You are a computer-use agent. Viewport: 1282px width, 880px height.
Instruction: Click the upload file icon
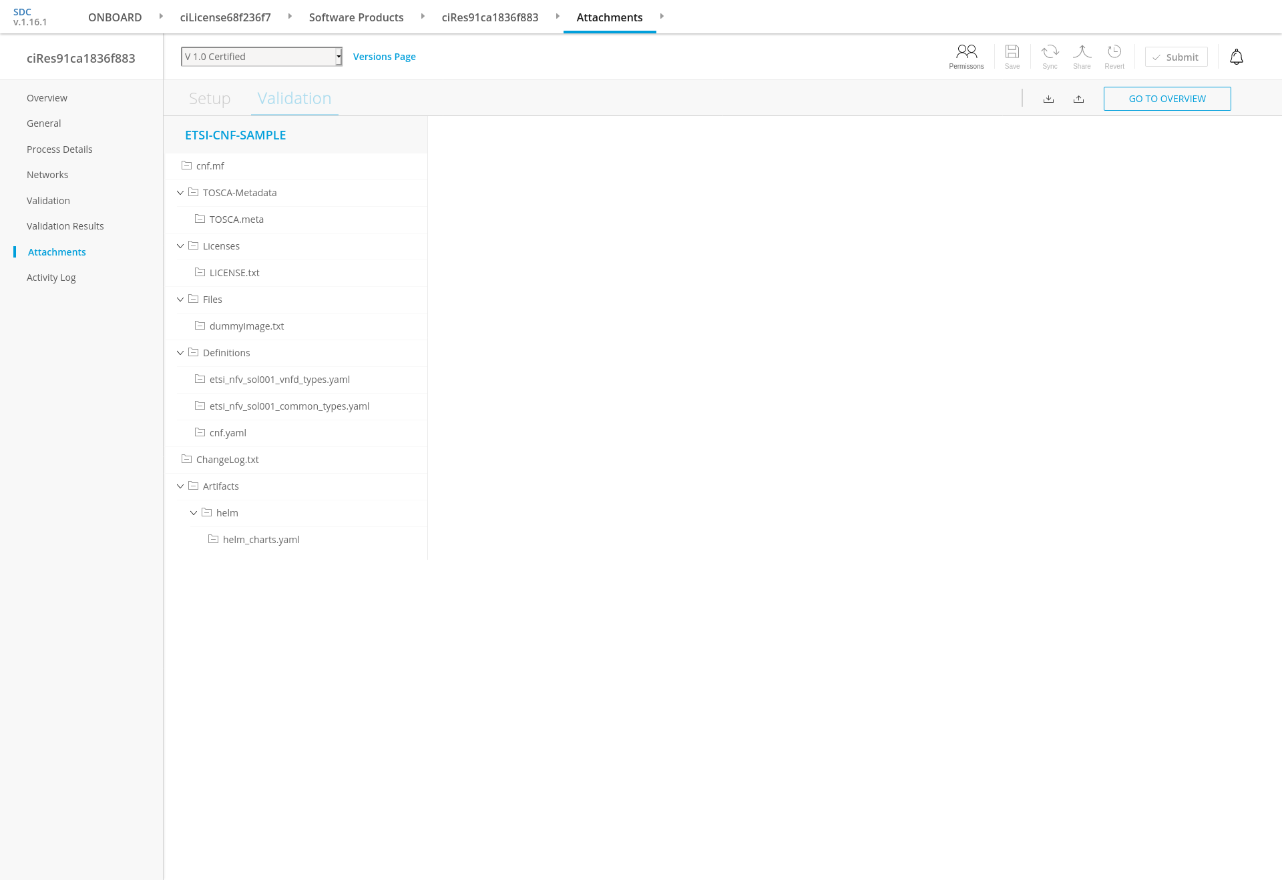point(1078,99)
